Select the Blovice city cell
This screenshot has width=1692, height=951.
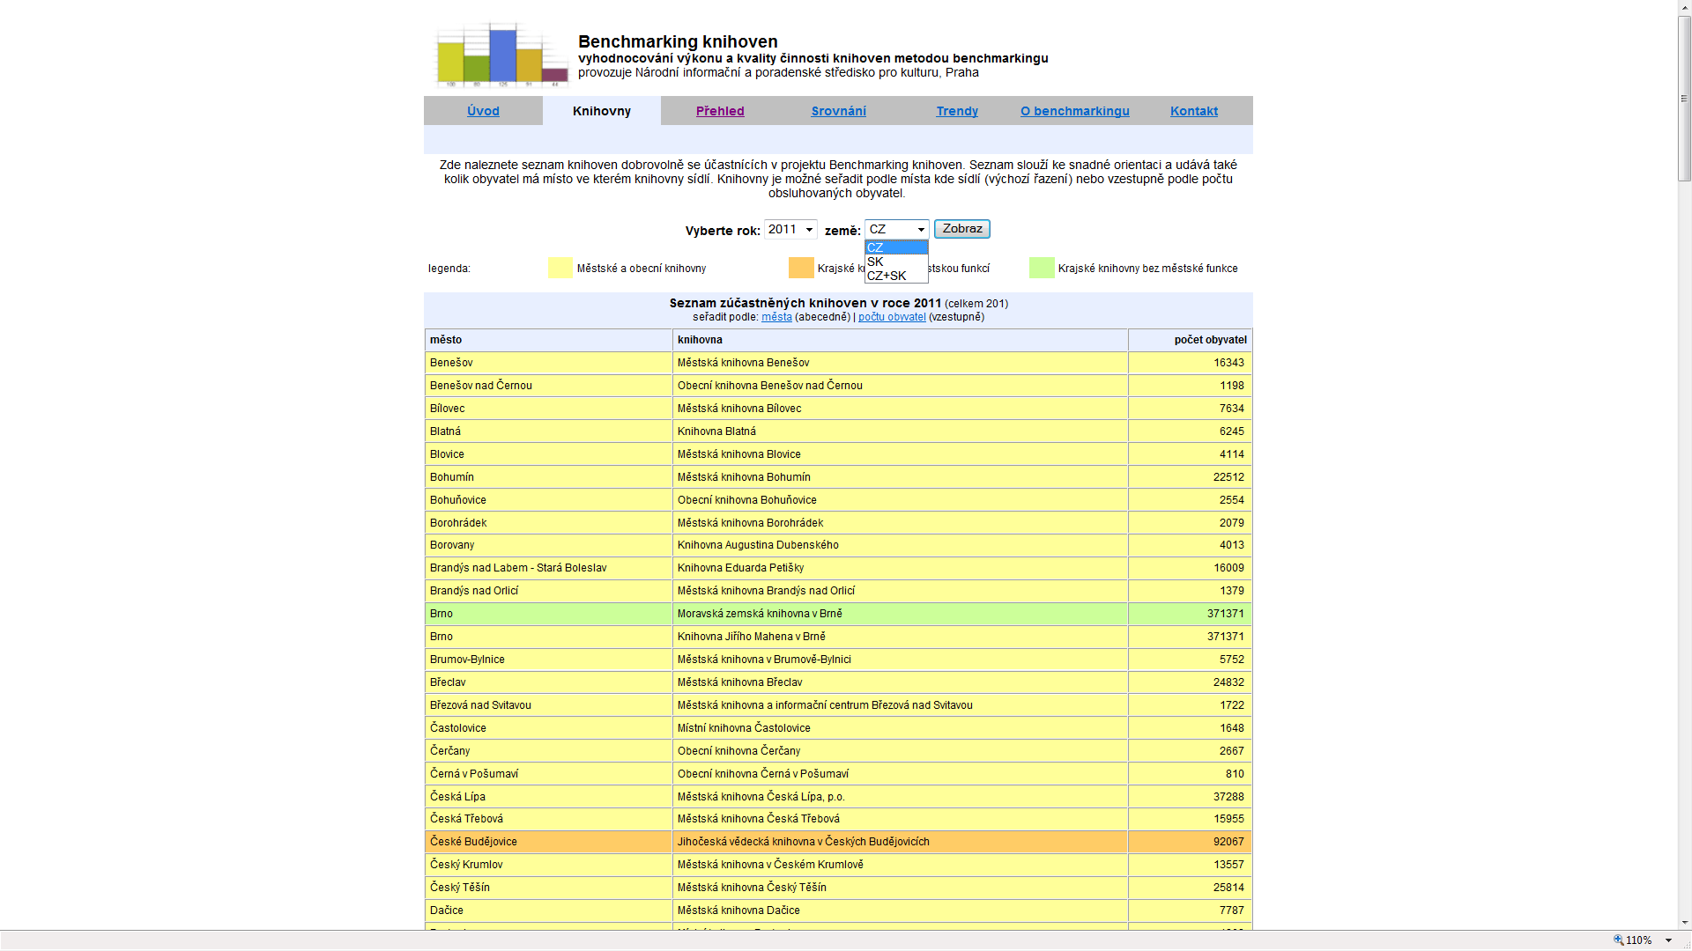(548, 454)
